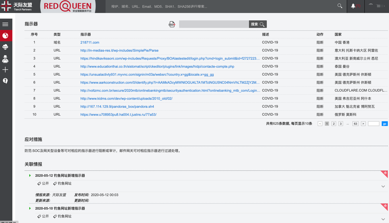The height and width of the screenshot is (223, 389).
Task: Export indicators with the CSV icon
Action: coord(172,24)
